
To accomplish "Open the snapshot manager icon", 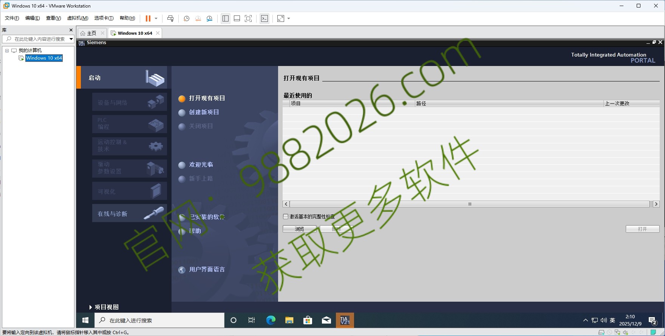I will tap(209, 18).
